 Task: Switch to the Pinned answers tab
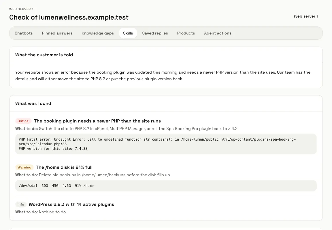(x=57, y=33)
